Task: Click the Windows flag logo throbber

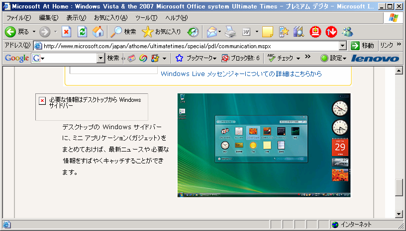Action: 393,18
